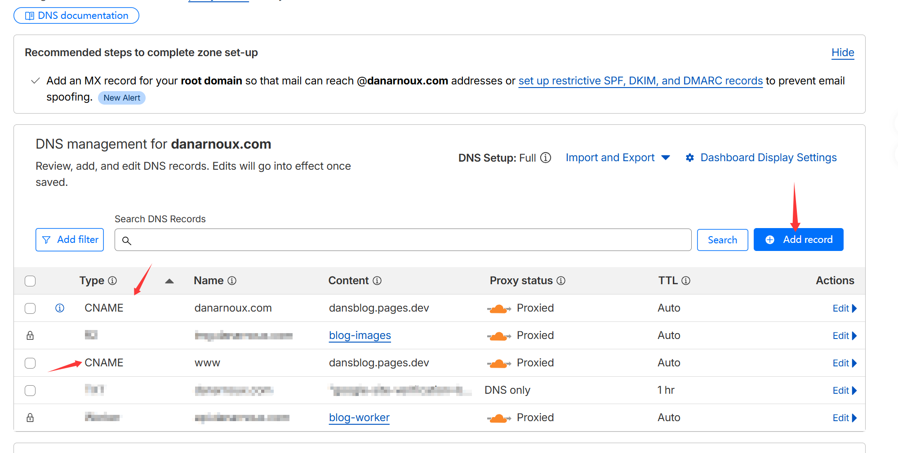The height and width of the screenshot is (453, 898).
Task: Click the gear icon for Dashboard Display Settings
Action: [690, 158]
